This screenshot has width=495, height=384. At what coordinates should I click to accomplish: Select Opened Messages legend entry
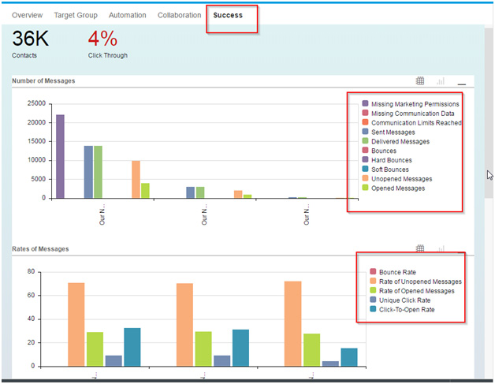point(393,188)
